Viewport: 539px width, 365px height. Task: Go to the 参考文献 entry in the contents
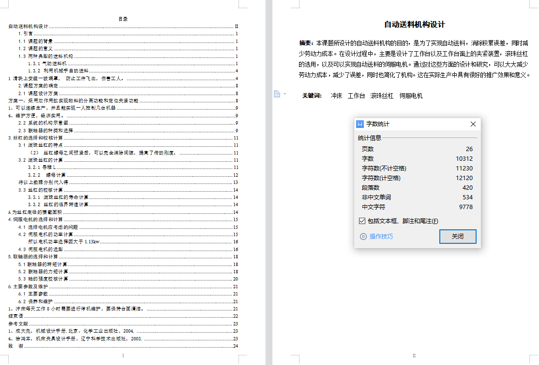pos(18,323)
